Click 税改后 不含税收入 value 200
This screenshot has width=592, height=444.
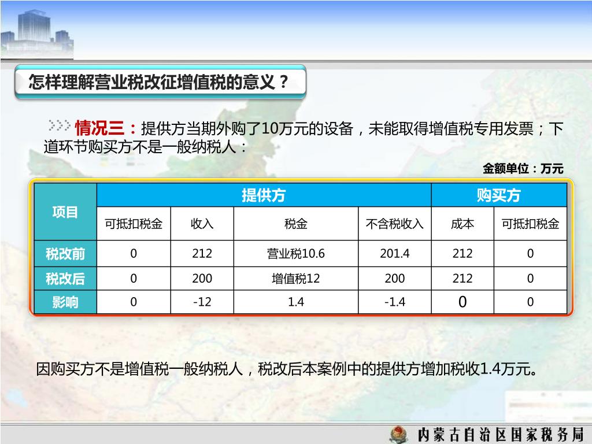click(394, 279)
